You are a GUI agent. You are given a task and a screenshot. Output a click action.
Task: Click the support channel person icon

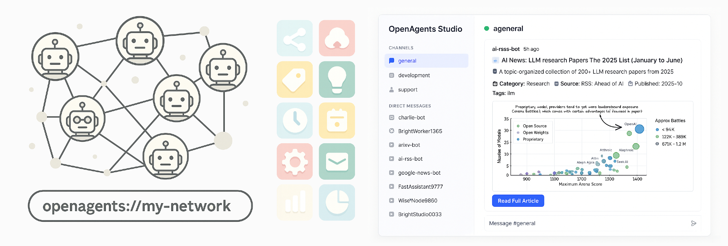(x=391, y=90)
